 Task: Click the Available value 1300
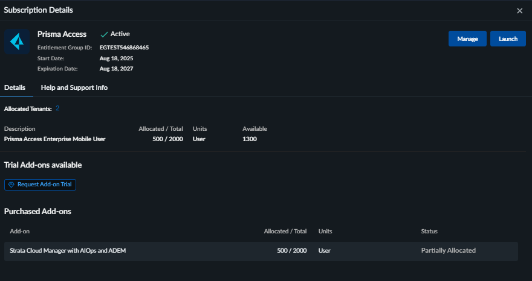pos(250,139)
